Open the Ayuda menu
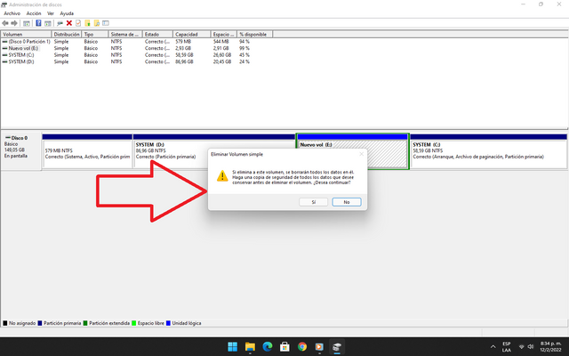Screen dimensions: 569x356 pos(67,13)
